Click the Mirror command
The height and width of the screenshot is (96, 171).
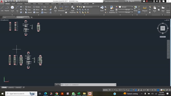point(36,10)
